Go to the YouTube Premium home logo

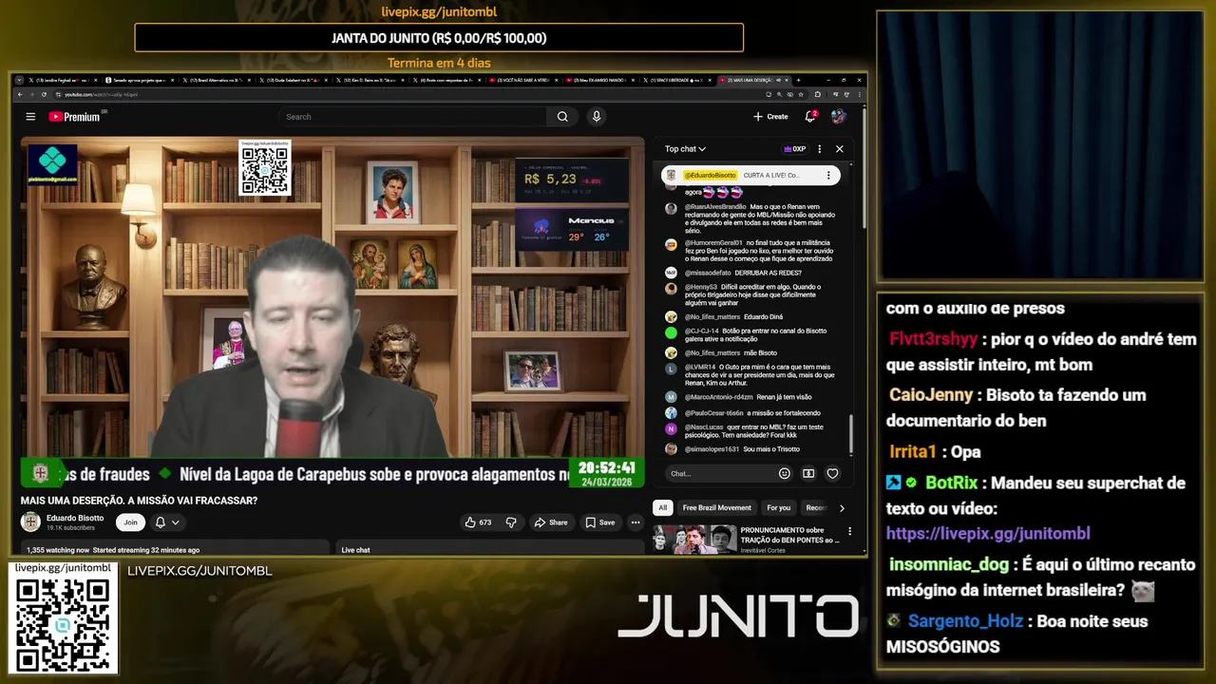click(77, 117)
